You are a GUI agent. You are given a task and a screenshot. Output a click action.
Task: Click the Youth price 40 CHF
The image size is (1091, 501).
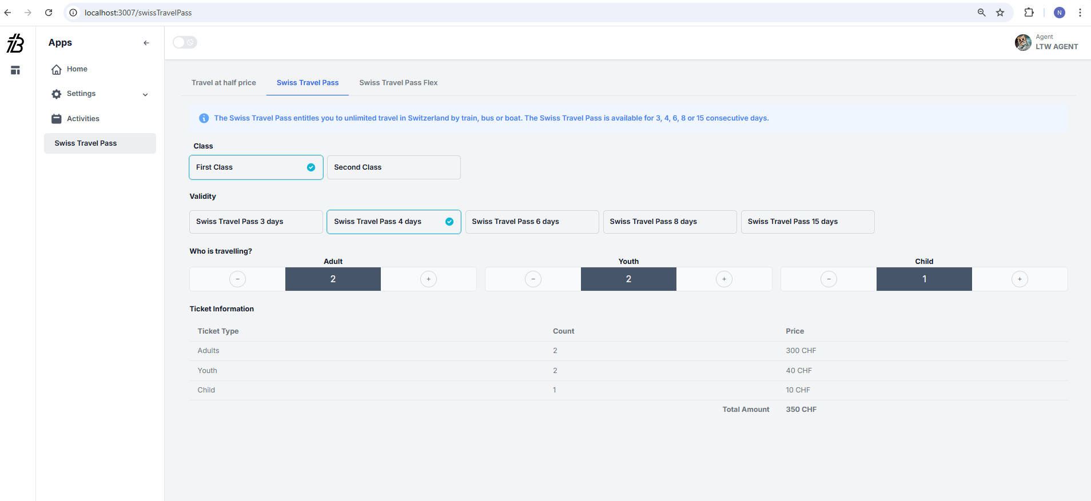coord(799,371)
